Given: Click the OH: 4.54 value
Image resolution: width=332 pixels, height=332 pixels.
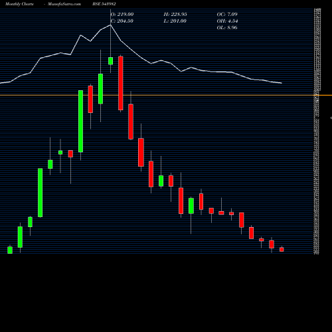Looking at the screenshot, I should 227,21.
